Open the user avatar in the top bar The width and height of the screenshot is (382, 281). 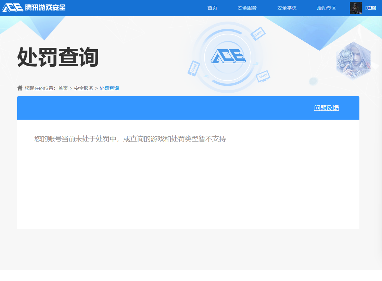click(x=356, y=7)
